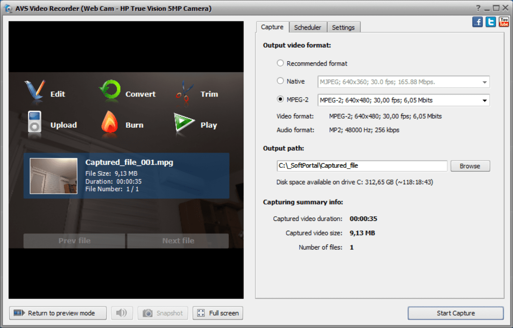Click the Audio format MP2 48000 Hz text
The width and height of the screenshot is (513, 328).
pyautogui.click(x=364, y=130)
